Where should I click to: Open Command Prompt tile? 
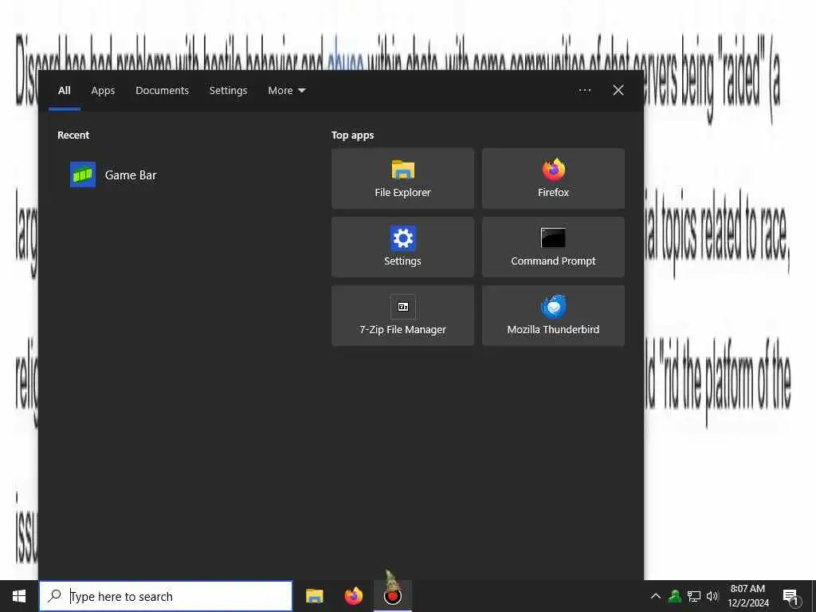553,247
